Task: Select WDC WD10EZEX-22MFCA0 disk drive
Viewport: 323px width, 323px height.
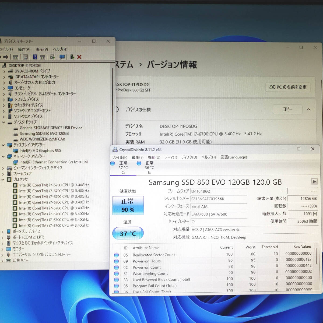Action: [42, 139]
